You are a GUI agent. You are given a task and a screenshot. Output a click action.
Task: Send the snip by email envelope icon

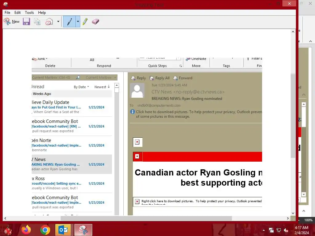click(49, 22)
